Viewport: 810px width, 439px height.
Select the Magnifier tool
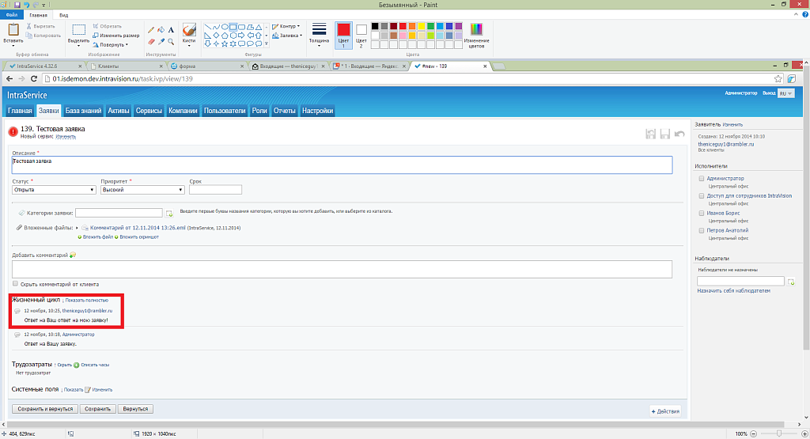tap(171, 41)
